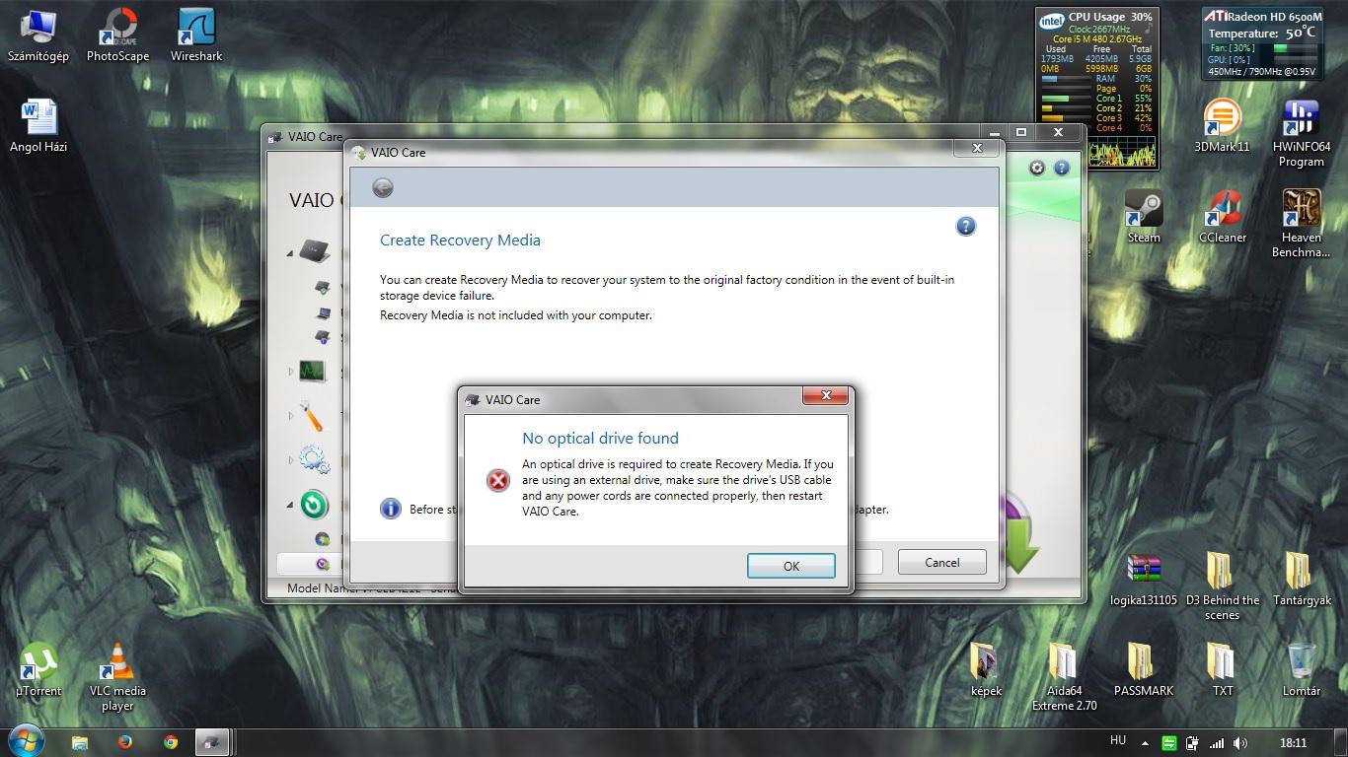
Task: Show hidden tray icons arrow
Action: coord(1145,742)
